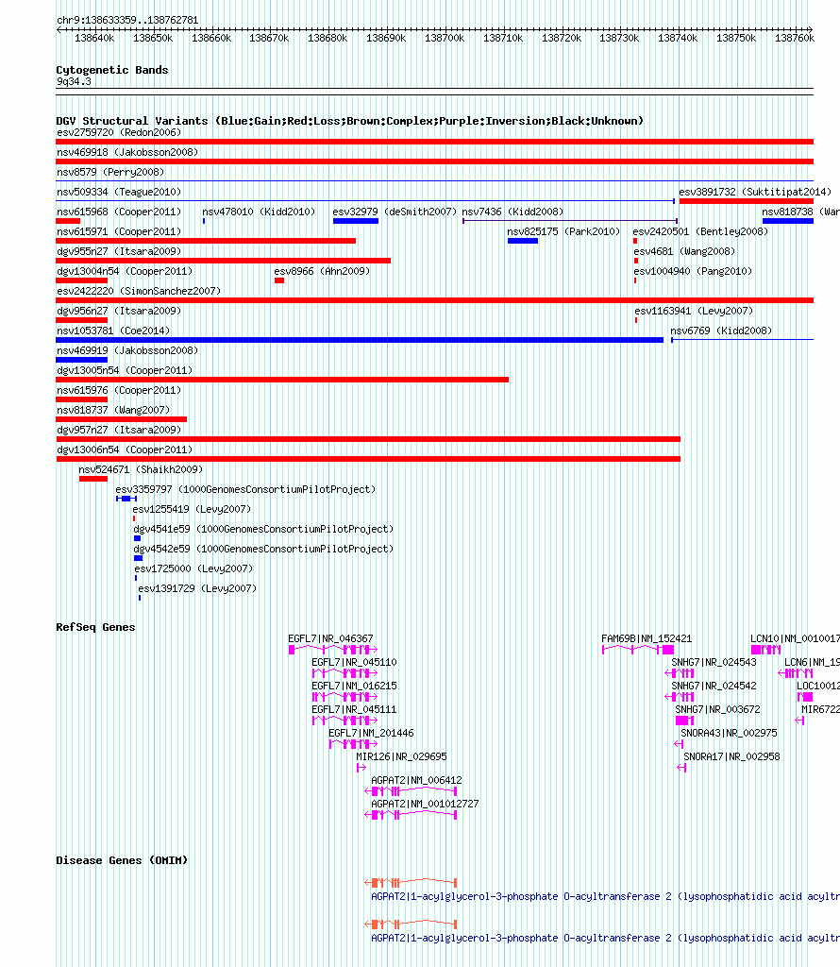Viewport: 840px width, 967px height.
Task: Open the EGFL7|NM_016215 transcript label
Action: coord(354,686)
